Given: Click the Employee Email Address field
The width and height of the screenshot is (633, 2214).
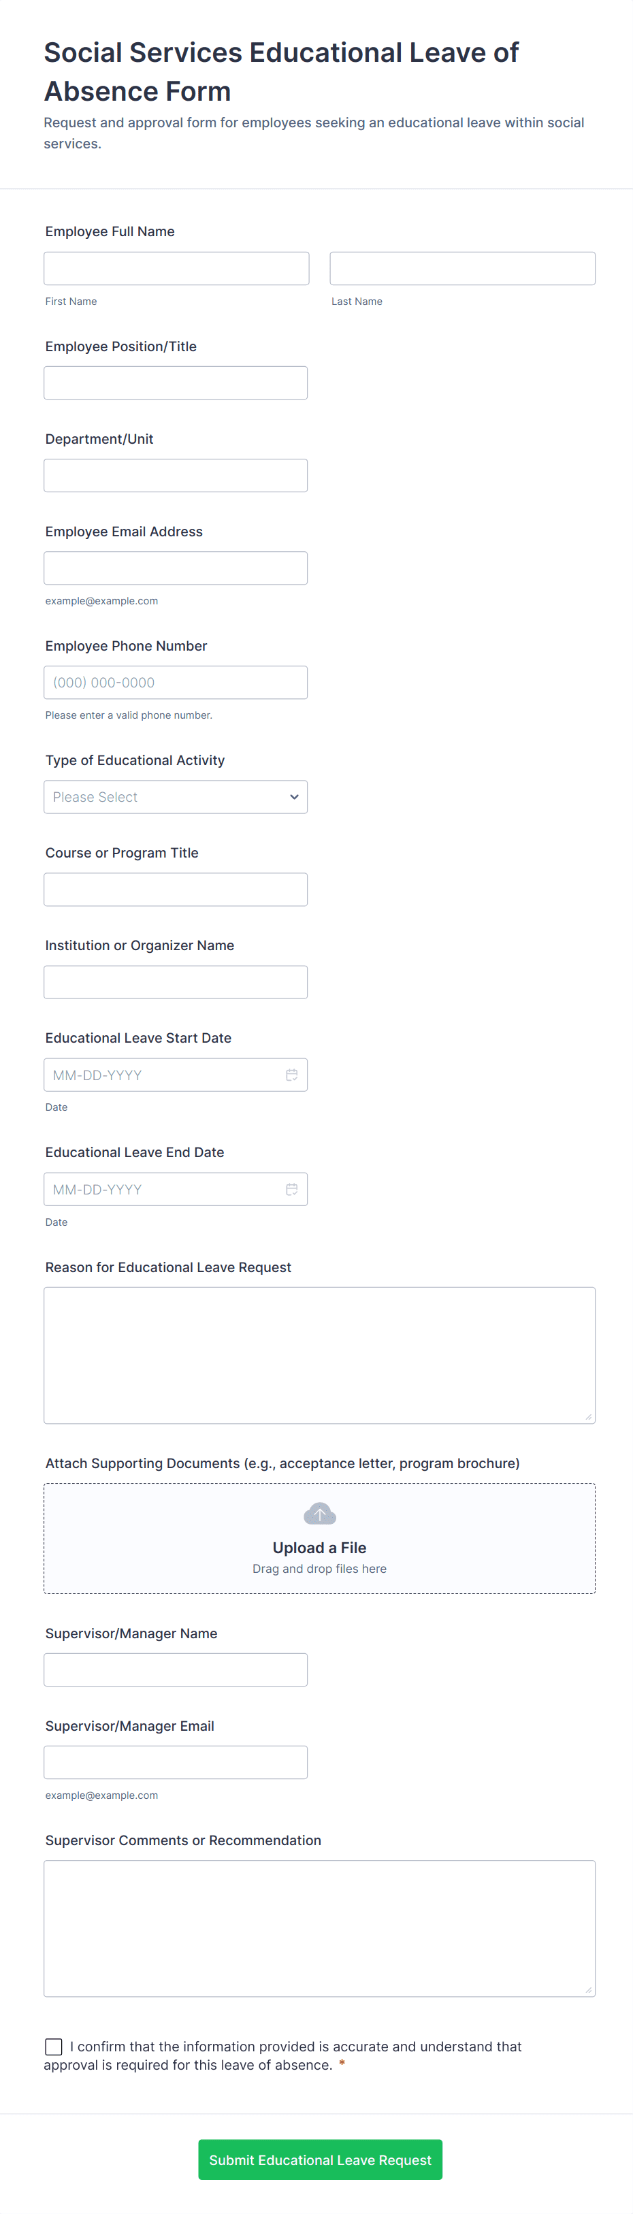Looking at the screenshot, I should coord(176,568).
